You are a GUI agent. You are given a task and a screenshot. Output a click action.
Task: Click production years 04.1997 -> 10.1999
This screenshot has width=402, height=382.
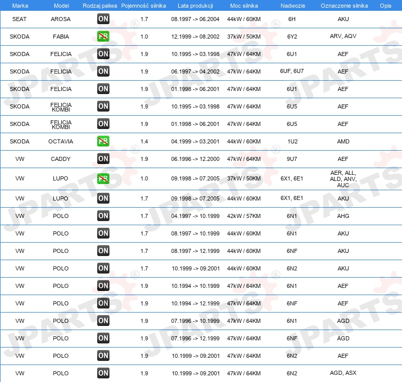pos(195,216)
